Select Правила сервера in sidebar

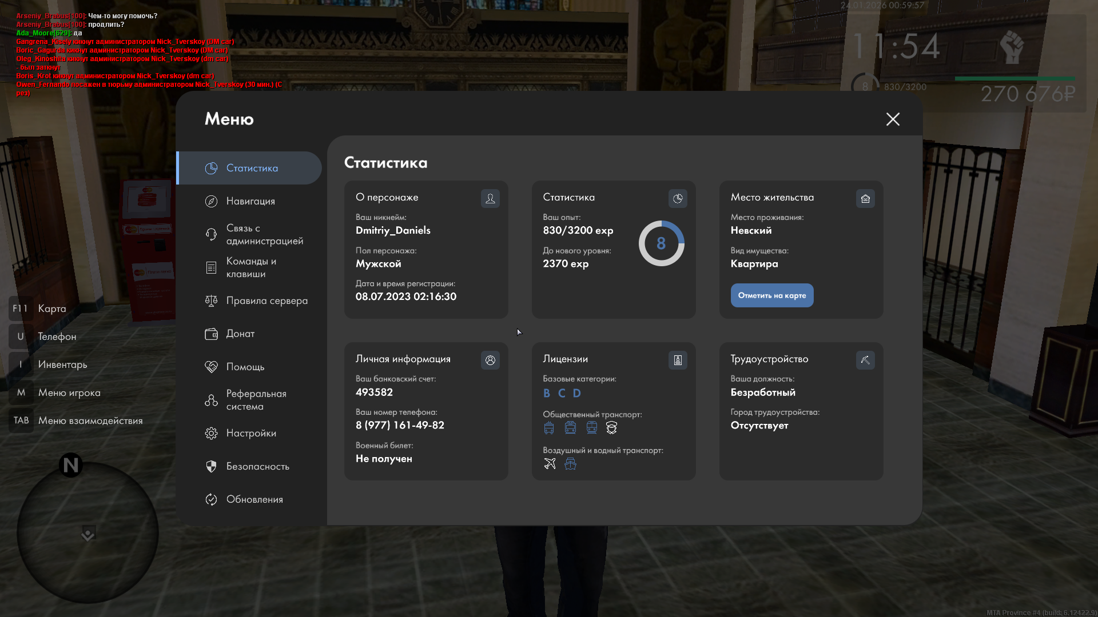266,301
